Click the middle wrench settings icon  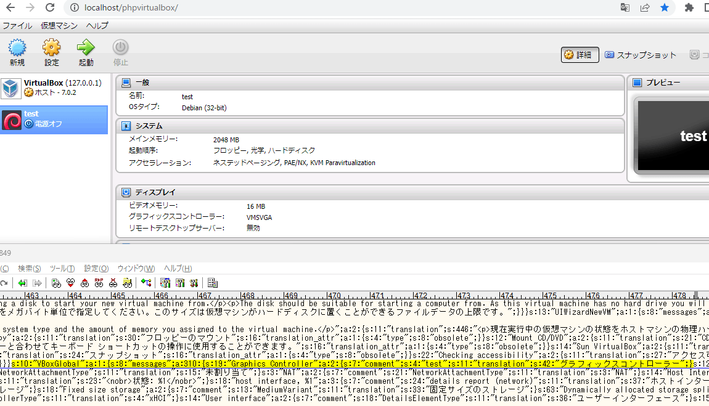[180, 283]
